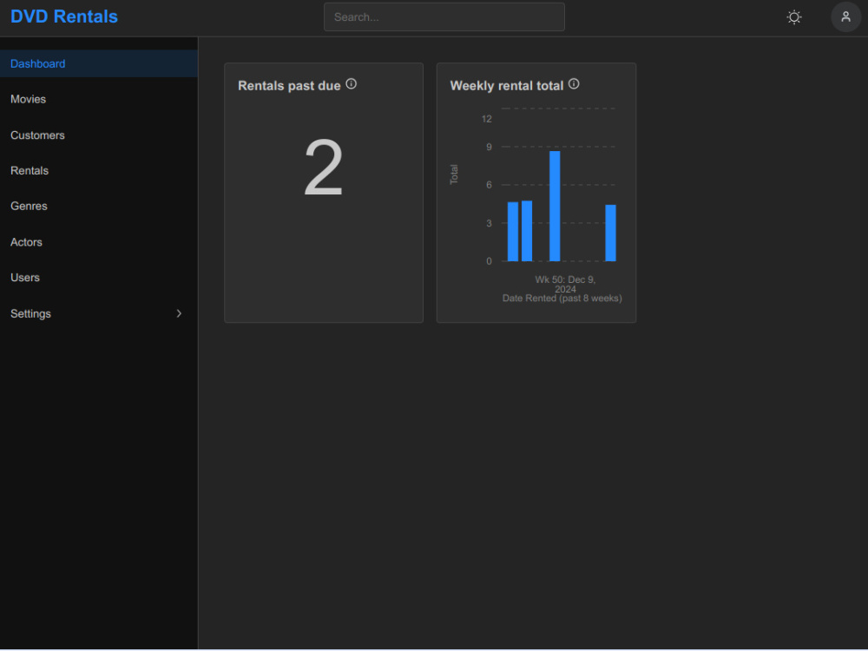Screen dimensions: 868x651
Task: Open the Dashboard page in sidebar
Action: [99, 63]
